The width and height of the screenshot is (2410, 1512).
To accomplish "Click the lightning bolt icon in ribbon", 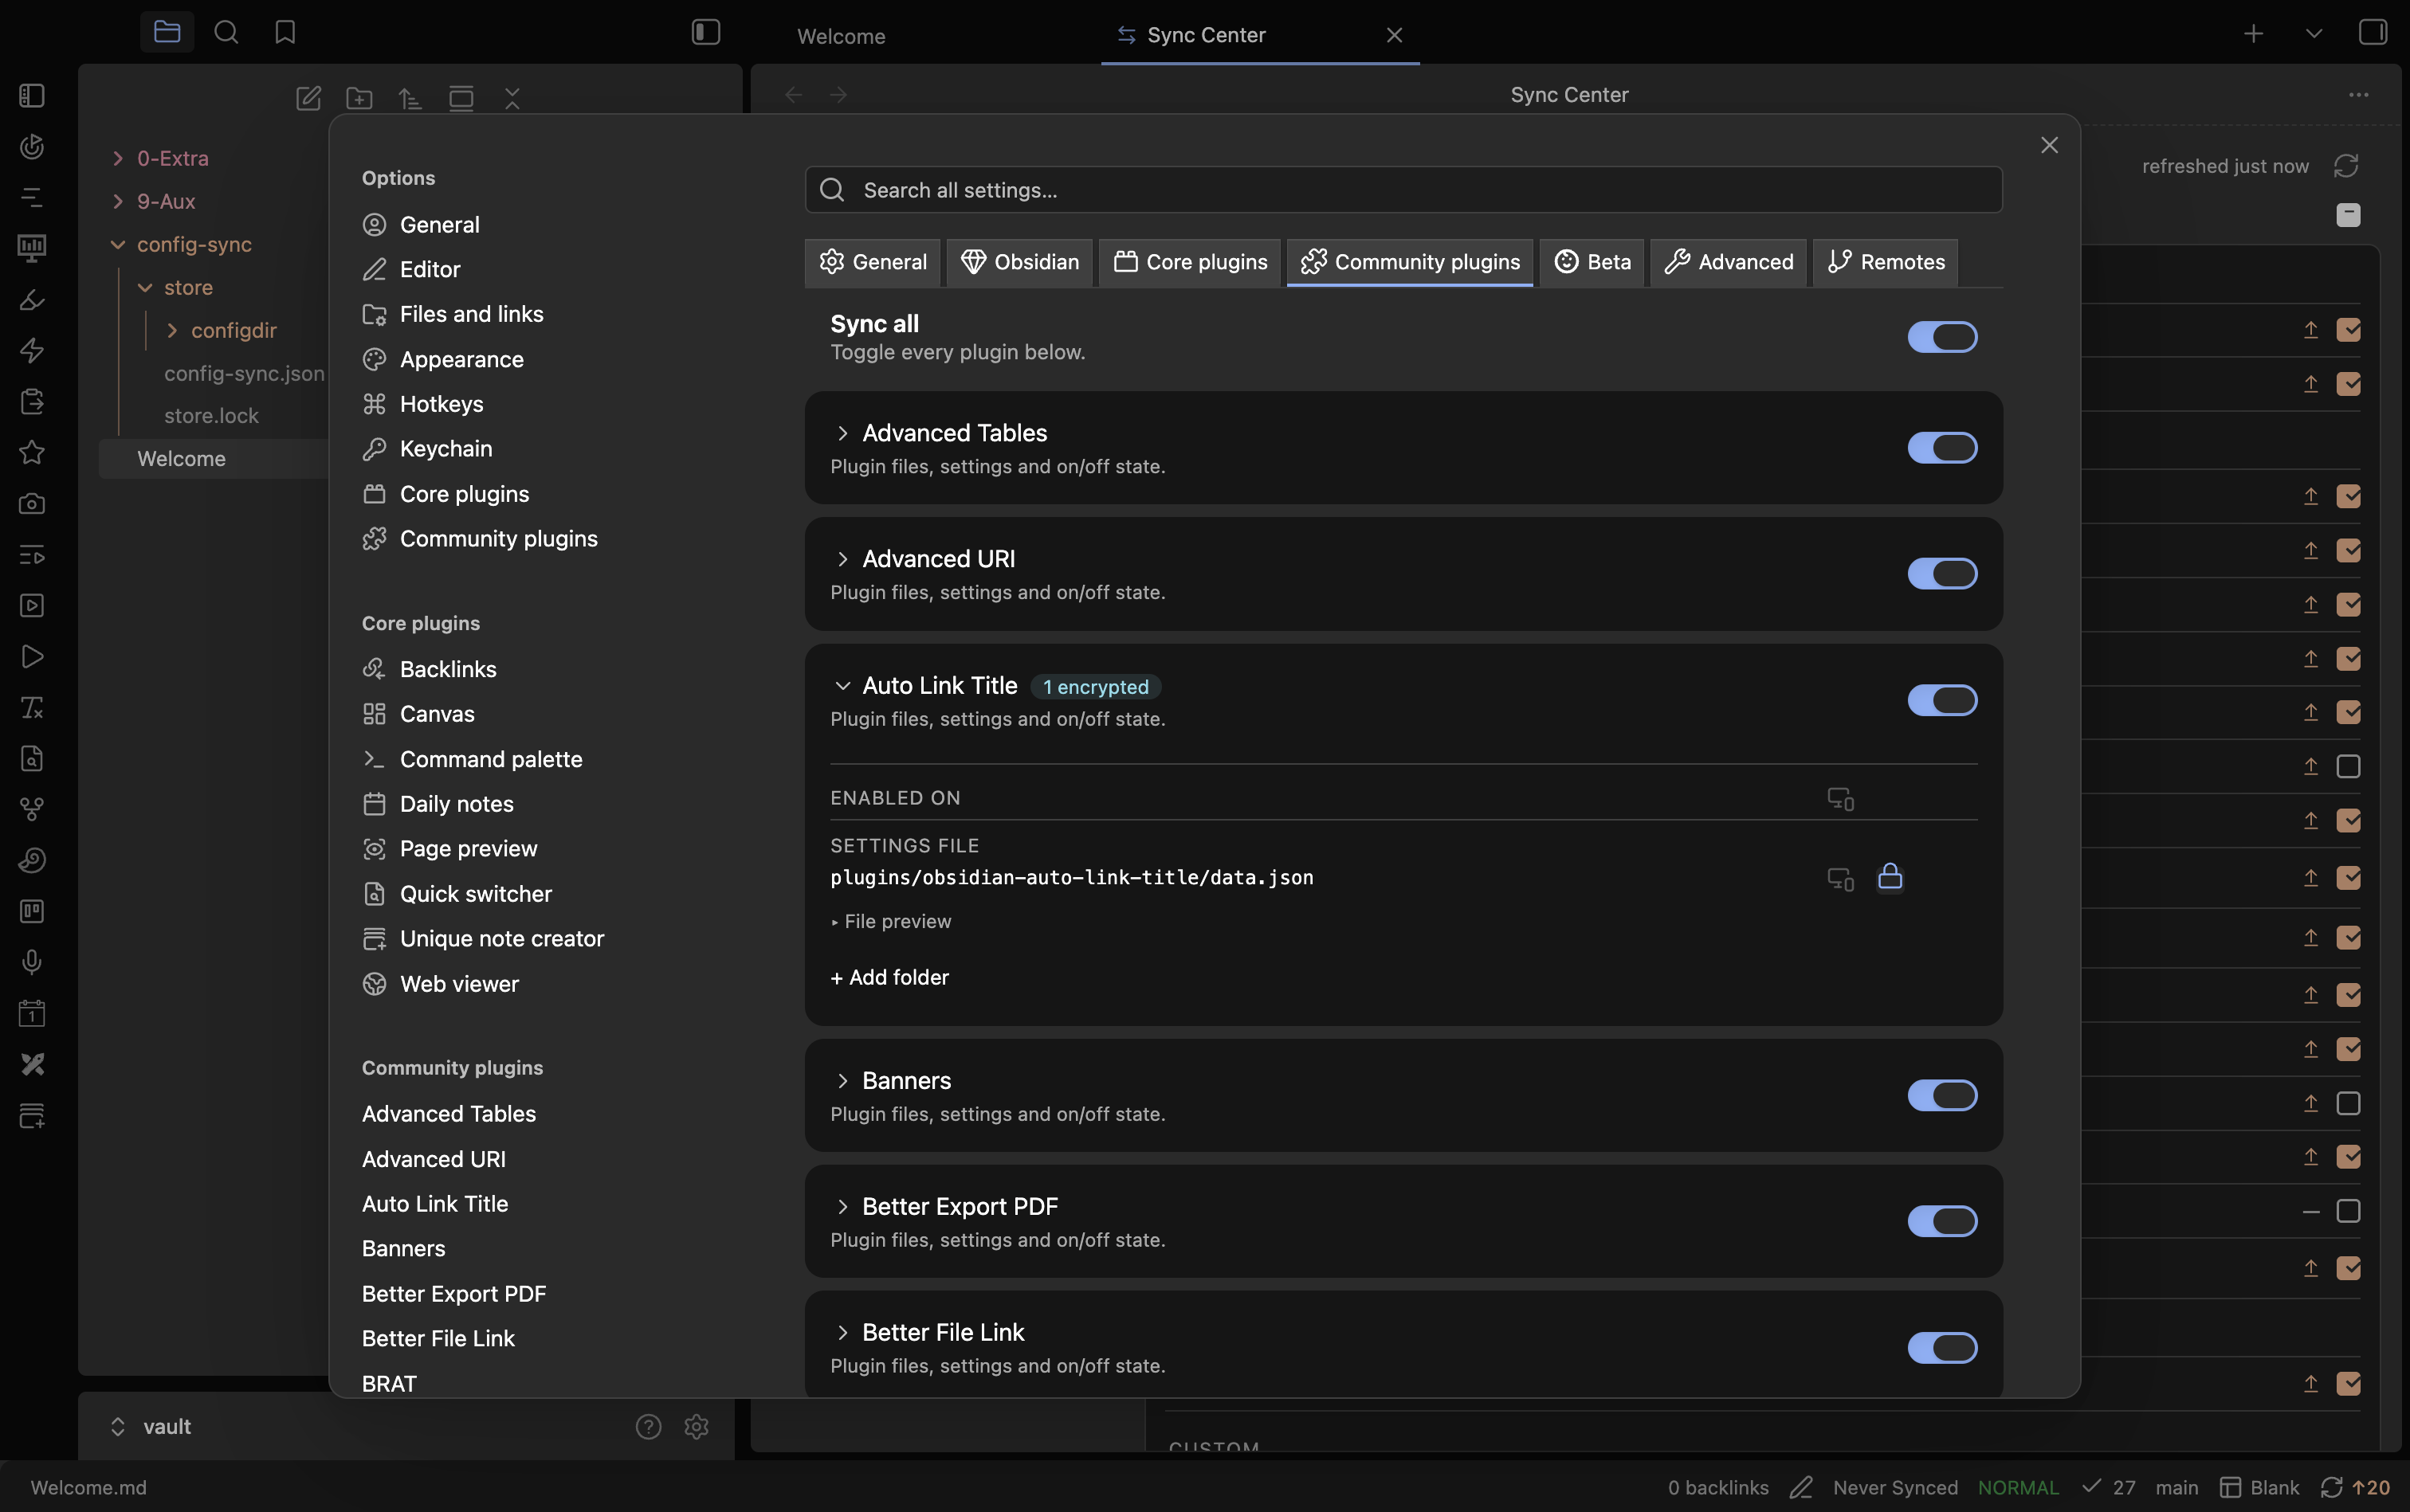I will [32, 350].
